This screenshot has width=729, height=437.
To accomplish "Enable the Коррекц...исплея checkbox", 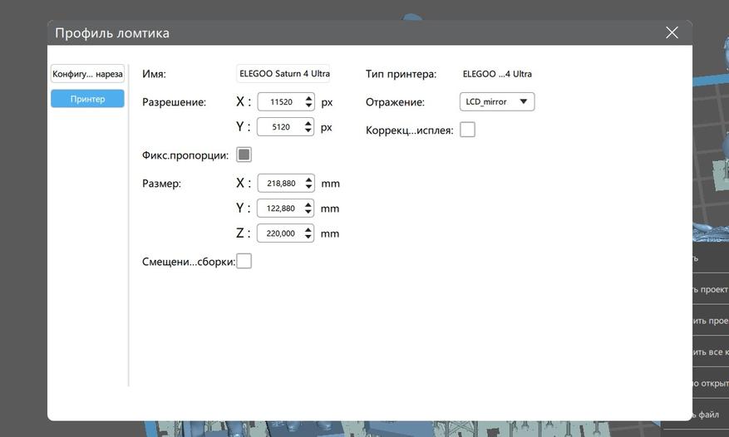I will click(x=467, y=130).
